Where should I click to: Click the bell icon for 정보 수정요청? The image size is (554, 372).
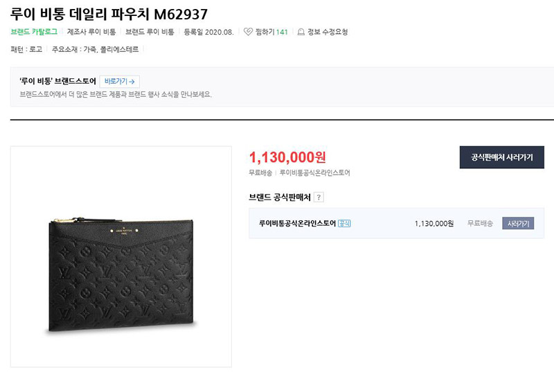pyautogui.click(x=301, y=32)
